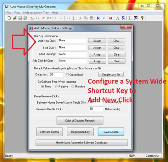This screenshot has height=162, width=168.
Task: Click the Software Tutorial button
Action: click(50, 132)
